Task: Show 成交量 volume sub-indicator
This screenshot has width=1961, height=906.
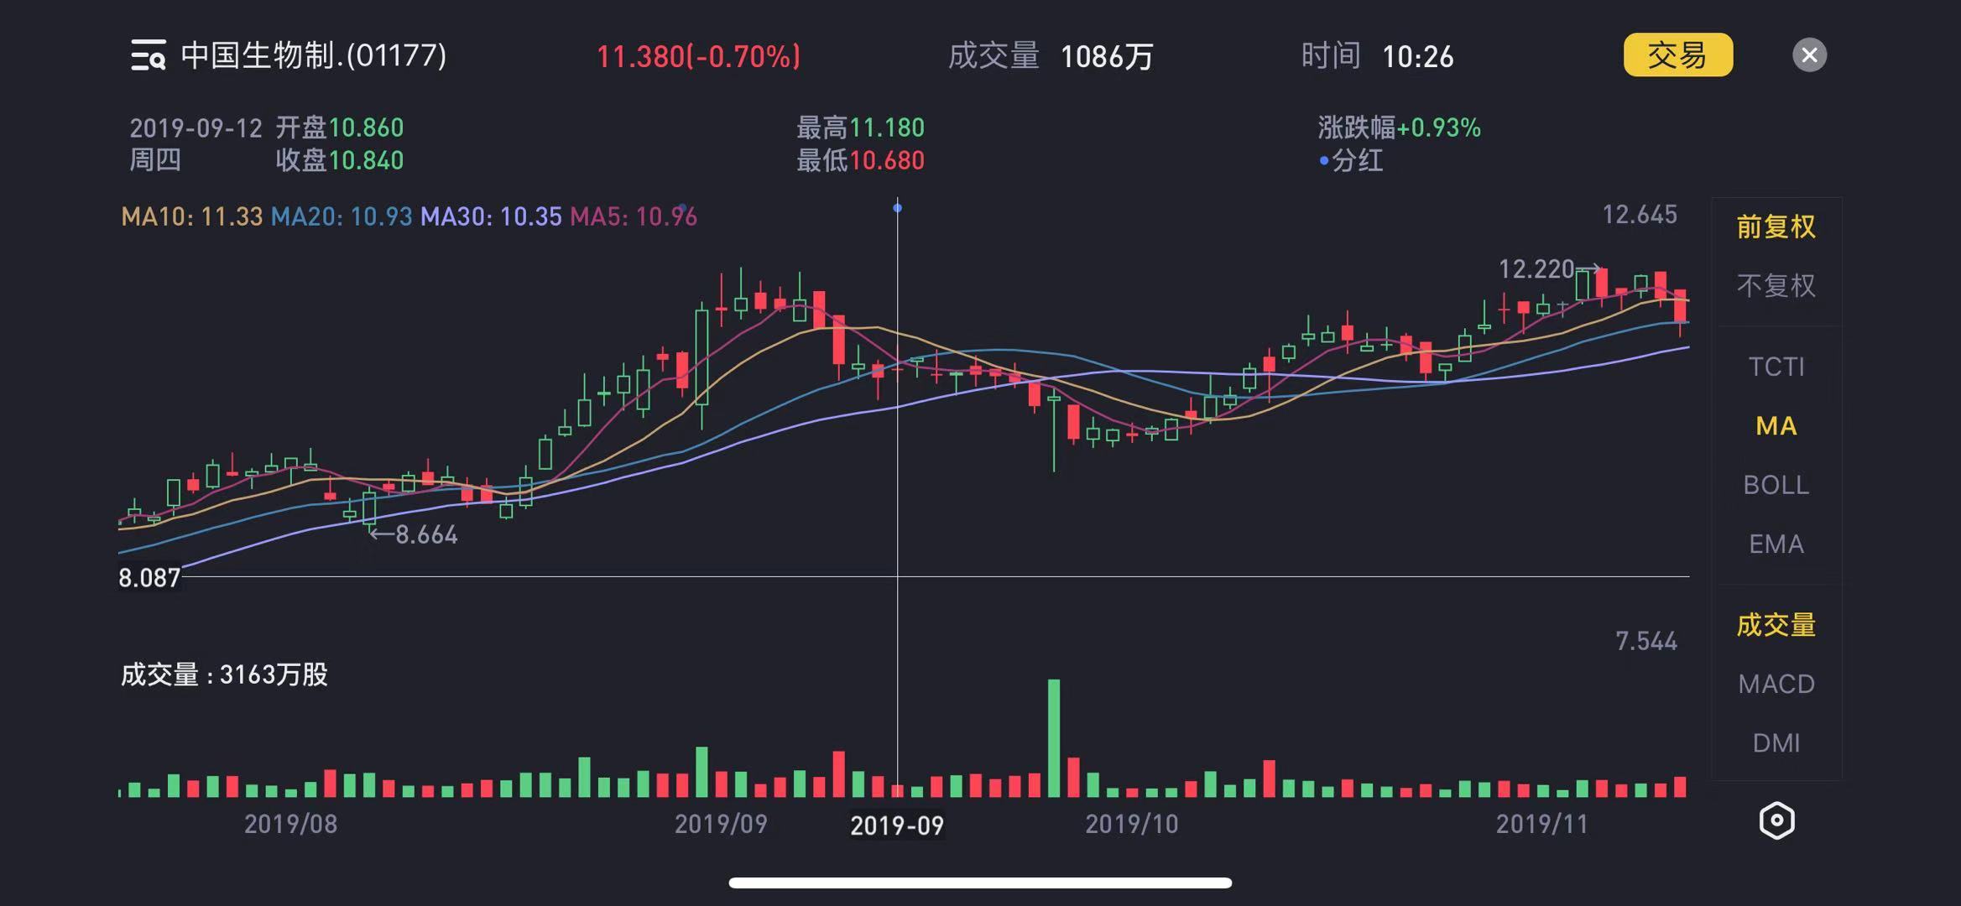Action: coord(1776,625)
